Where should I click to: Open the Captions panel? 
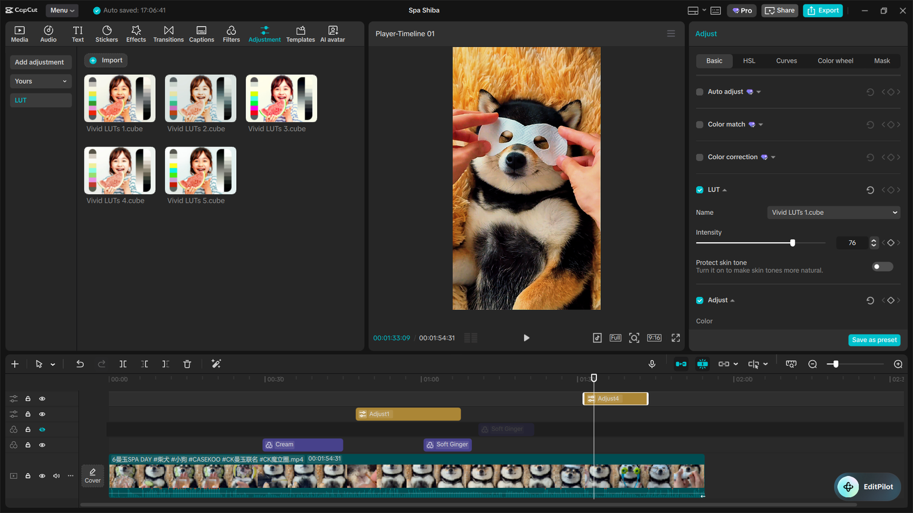(201, 33)
